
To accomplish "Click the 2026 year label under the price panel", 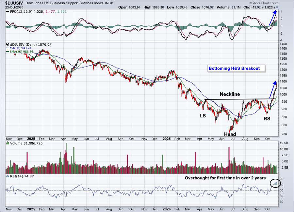I will click(x=167, y=139).
